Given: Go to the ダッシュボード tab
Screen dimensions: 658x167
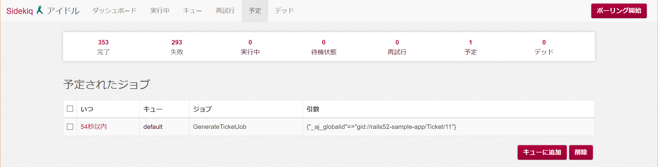Looking at the screenshot, I should coord(114,11).
